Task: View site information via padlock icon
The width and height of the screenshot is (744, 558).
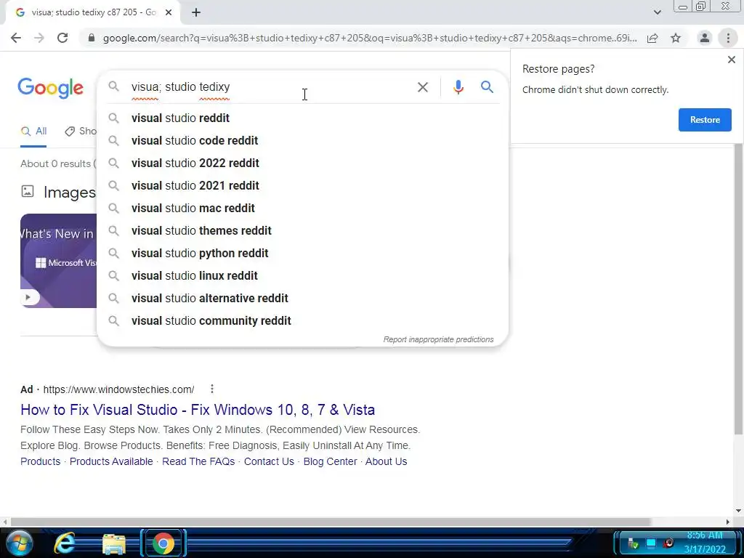Action: click(x=91, y=38)
